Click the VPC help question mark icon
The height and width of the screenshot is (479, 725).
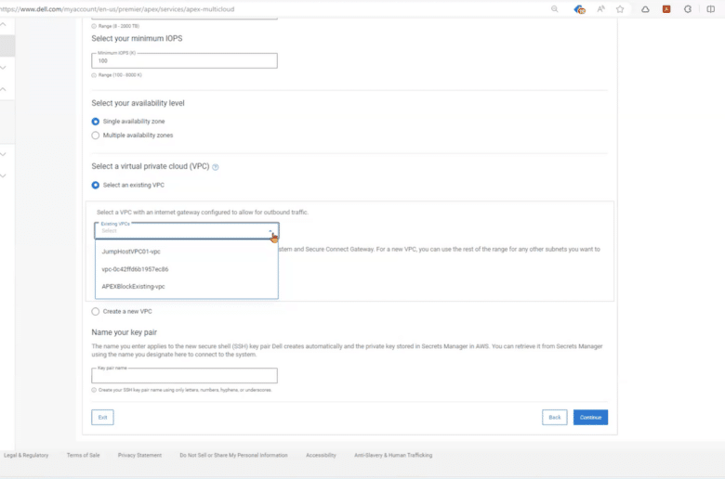click(x=216, y=167)
